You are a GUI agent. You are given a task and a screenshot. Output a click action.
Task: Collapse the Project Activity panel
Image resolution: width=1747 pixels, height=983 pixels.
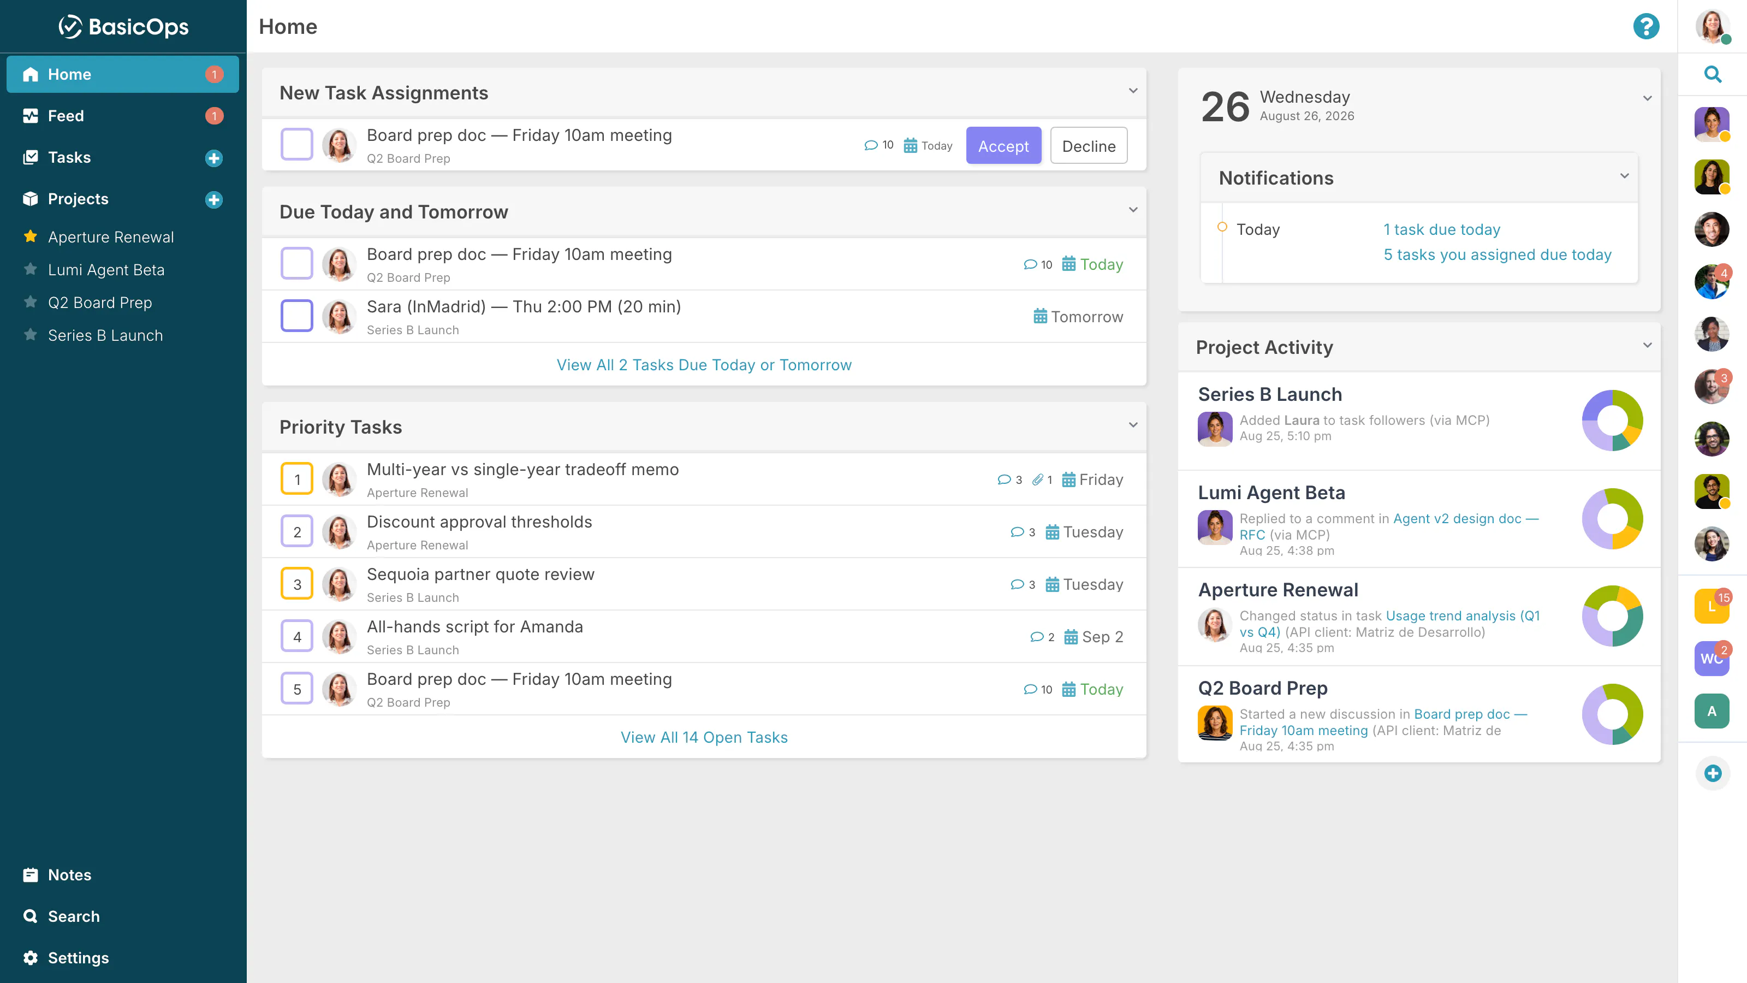click(1647, 345)
